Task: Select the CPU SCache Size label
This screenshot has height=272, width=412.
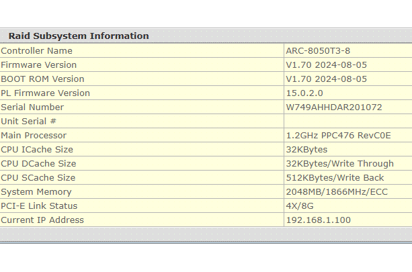Action: 38,178
